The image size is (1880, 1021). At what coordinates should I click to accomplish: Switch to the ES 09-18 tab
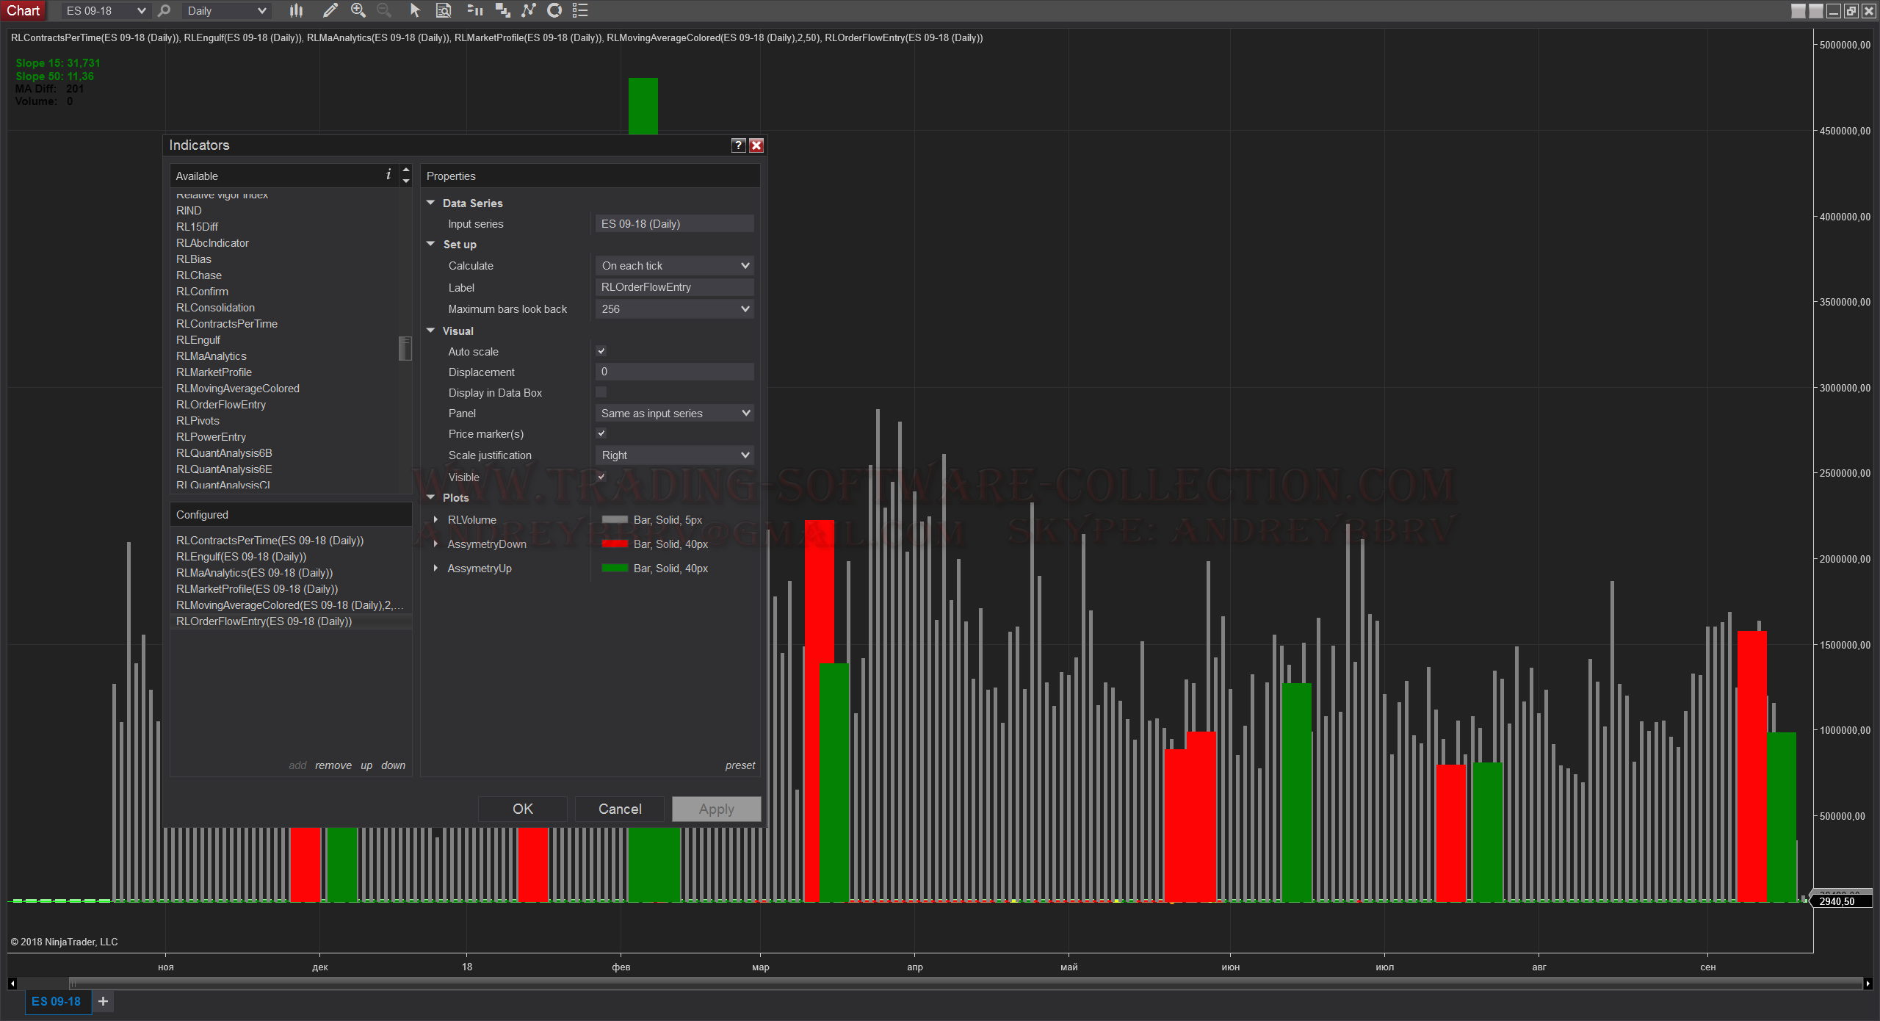click(57, 1001)
